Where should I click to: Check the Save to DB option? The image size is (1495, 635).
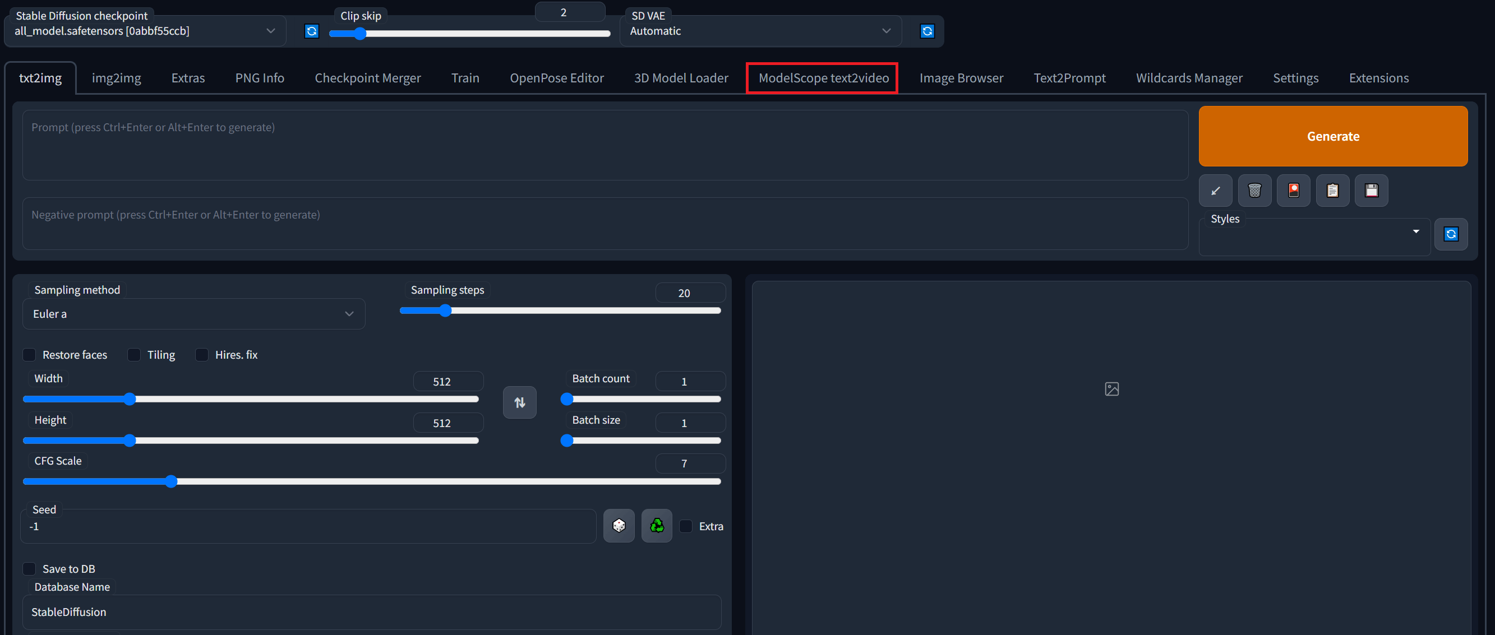29,568
